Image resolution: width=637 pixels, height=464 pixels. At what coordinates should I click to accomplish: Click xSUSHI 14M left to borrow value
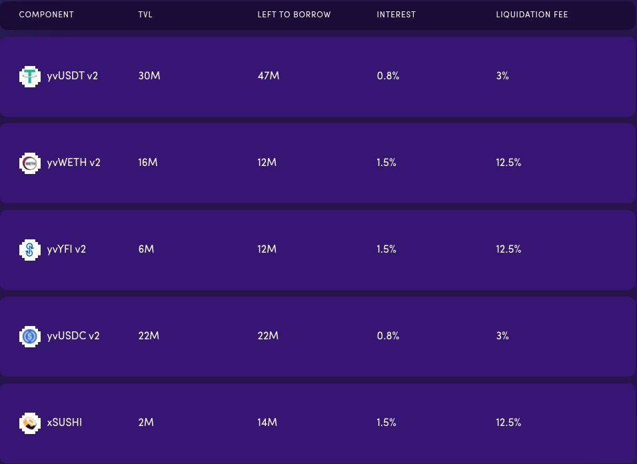click(267, 423)
